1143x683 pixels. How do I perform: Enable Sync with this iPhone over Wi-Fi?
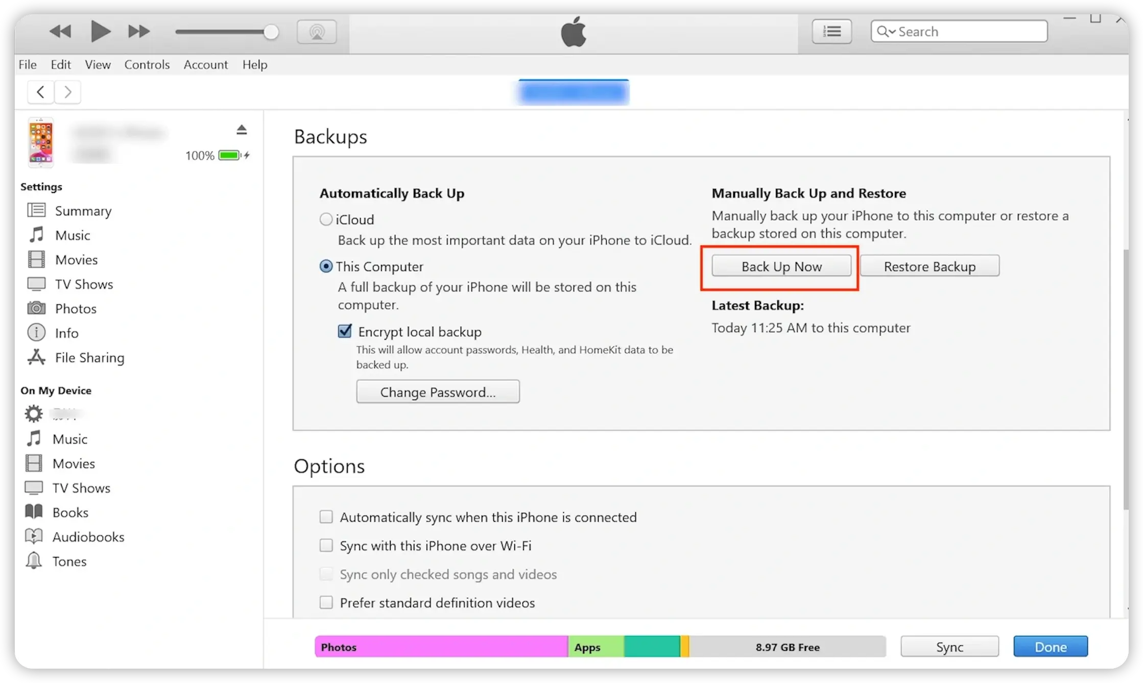326,545
